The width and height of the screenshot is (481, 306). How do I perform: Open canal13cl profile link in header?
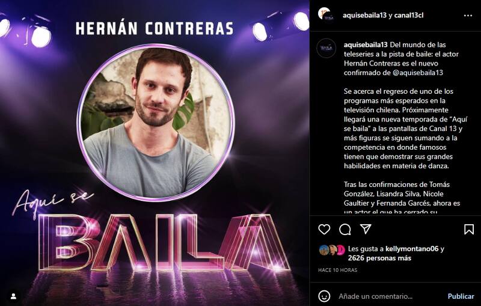(409, 16)
